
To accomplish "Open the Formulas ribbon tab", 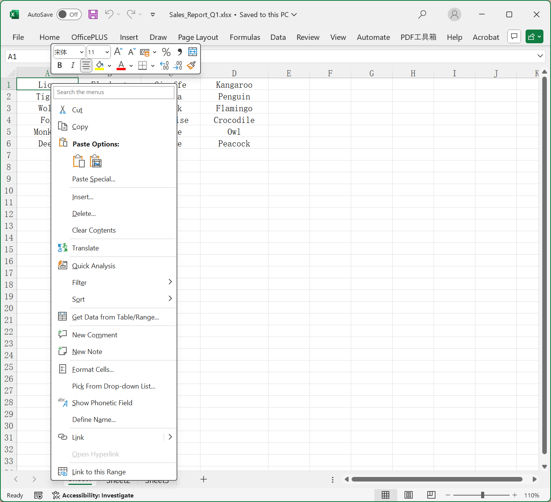I will click(x=245, y=37).
